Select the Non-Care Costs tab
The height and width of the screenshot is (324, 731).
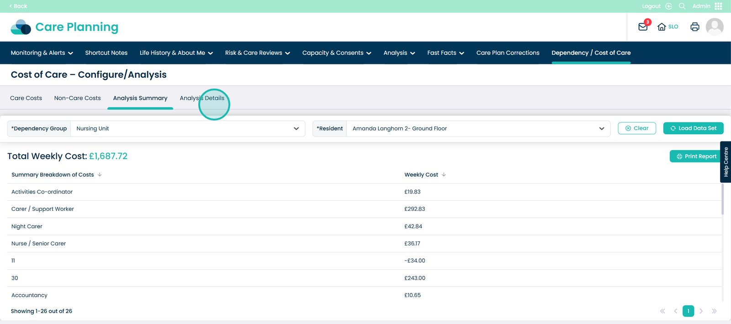pyautogui.click(x=77, y=98)
